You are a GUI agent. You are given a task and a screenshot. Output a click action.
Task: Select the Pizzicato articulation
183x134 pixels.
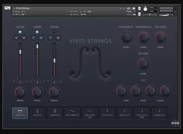(159, 113)
